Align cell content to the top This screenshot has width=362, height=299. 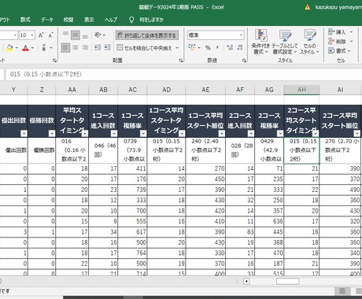(x=65, y=35)
